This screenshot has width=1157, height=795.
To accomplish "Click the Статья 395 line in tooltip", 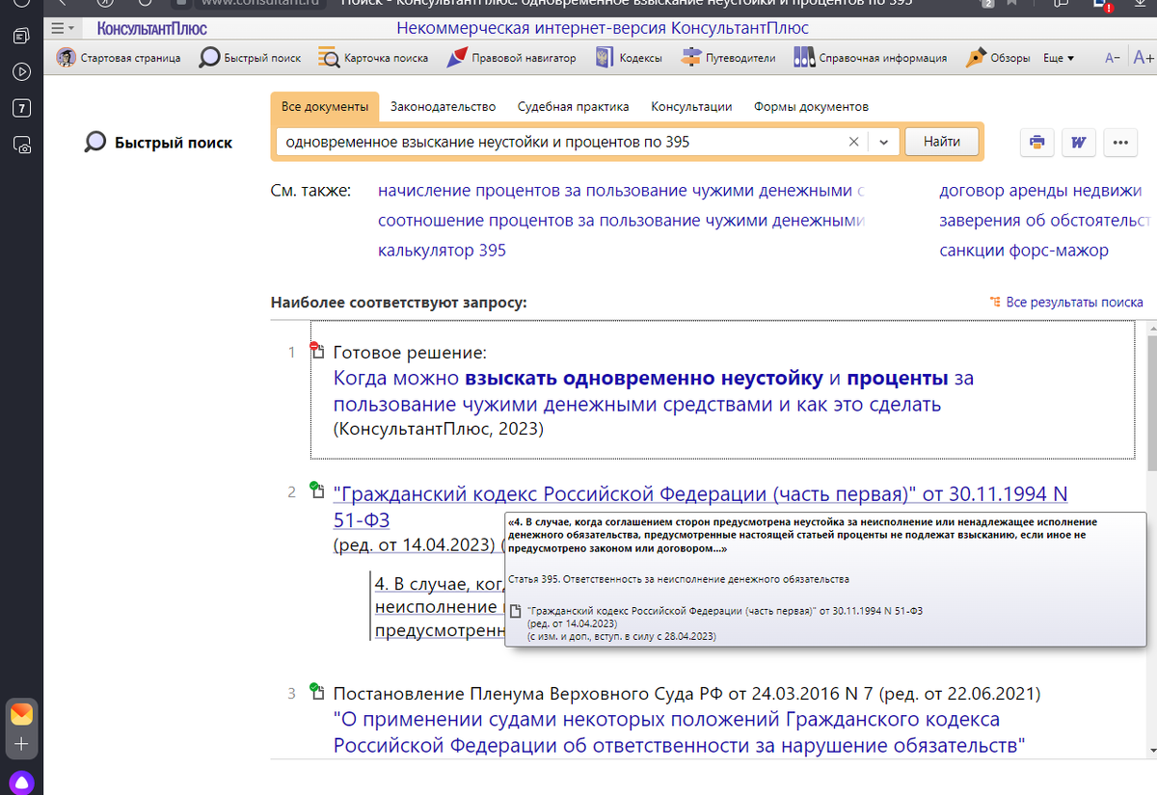I will pyautogui.click(x=679, y=579).
